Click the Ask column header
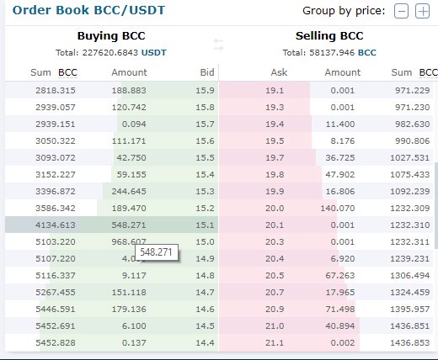 (279, 72)
